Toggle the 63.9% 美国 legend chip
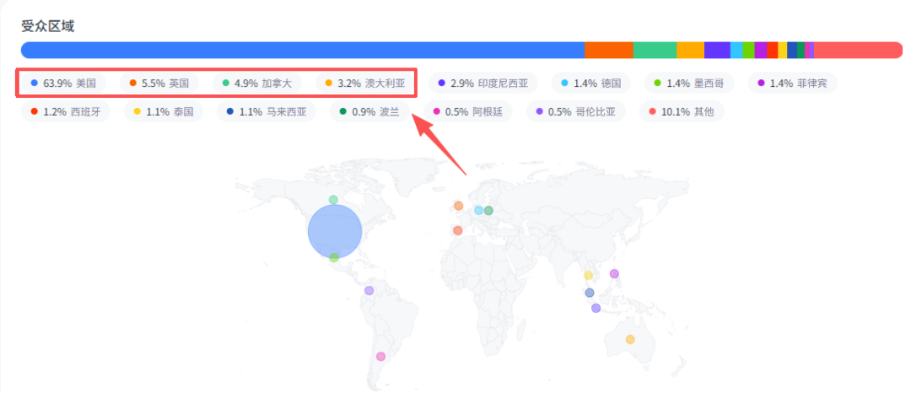Image resolution: width=911 pixels, height=393 pixels. 63,83
